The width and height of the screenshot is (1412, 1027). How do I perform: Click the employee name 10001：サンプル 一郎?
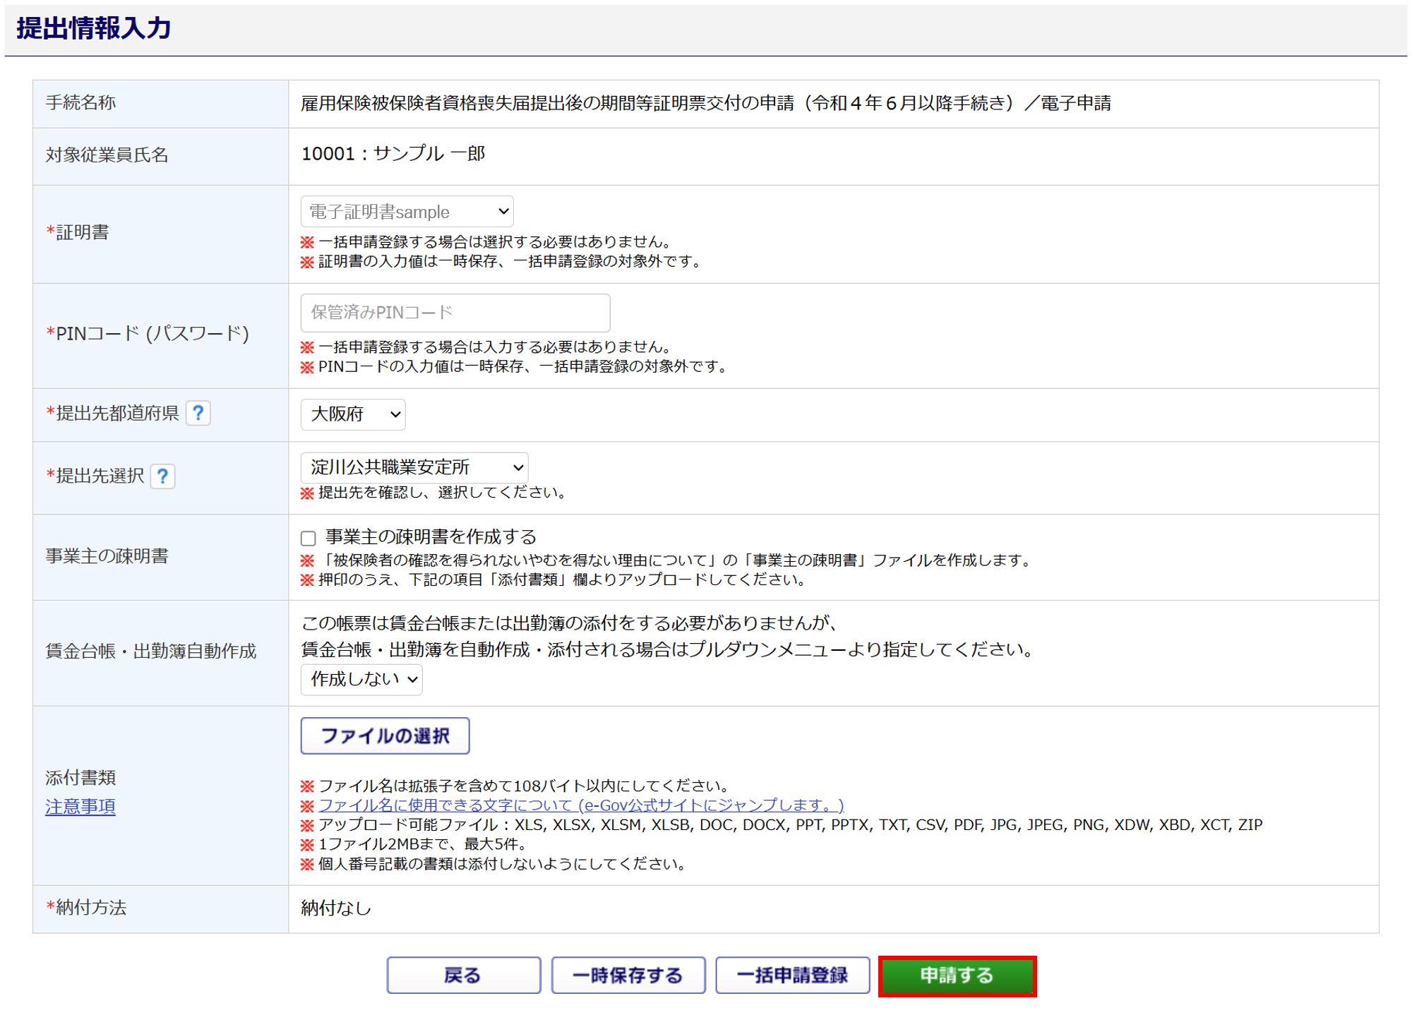(393, 154)
